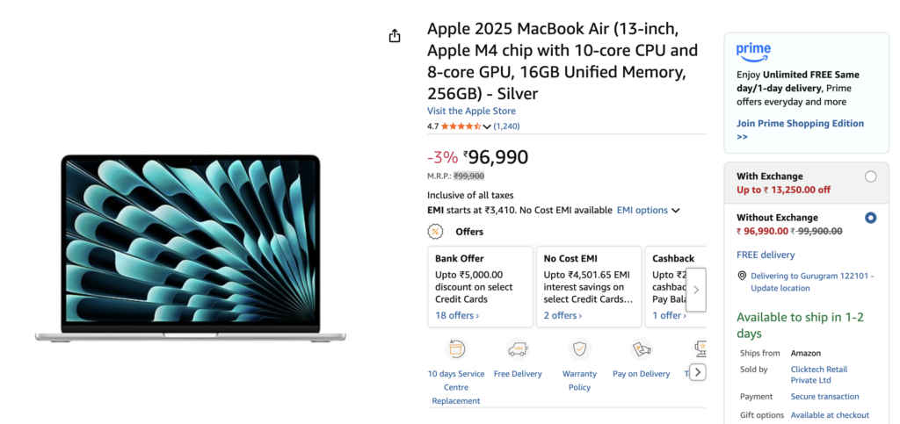Click the Warranty Policy shield icon
The width and height of the screenshot is (900, 424).
click(x=579, y=349)
